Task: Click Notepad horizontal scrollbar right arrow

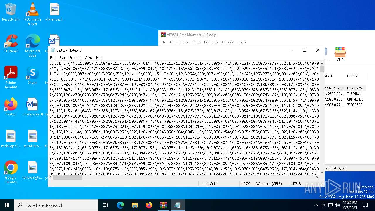Action: pos(317,177)
